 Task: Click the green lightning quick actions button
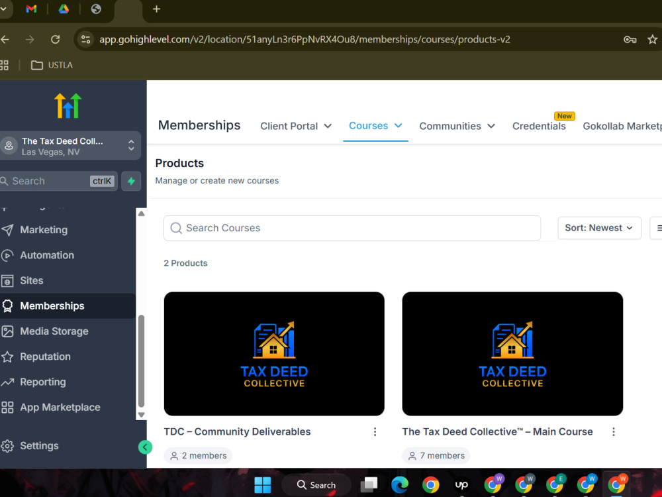point(131,181)
